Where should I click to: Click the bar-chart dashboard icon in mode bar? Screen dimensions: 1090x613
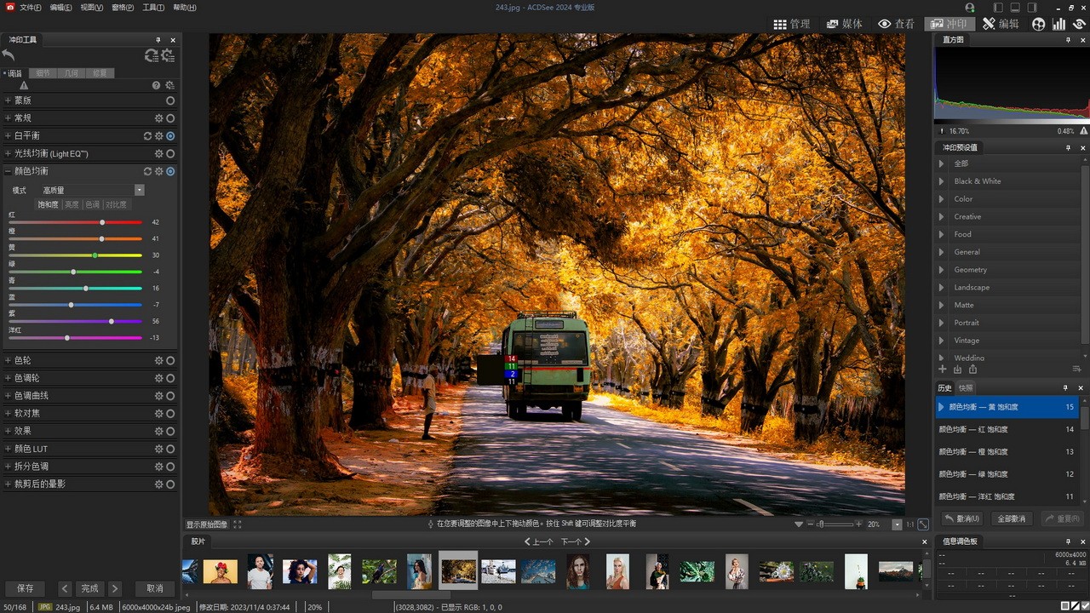[x=1058, y=24]
